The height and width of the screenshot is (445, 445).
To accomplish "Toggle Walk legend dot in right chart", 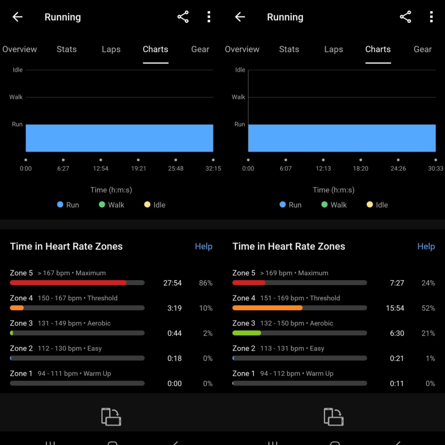I will pos(324,205).
